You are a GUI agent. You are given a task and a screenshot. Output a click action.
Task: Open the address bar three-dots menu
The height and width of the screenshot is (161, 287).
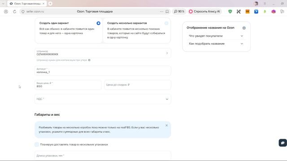point(161,12)
